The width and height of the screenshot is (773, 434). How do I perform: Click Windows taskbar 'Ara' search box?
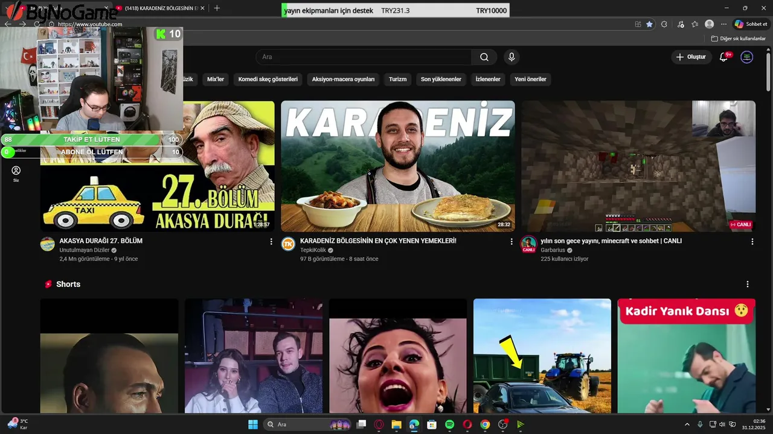[x=308, y=424]
